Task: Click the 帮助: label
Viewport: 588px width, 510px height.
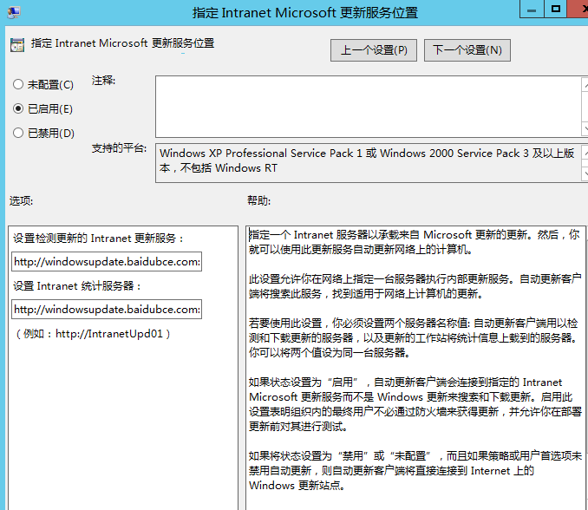Action: (x=258, y=200)
